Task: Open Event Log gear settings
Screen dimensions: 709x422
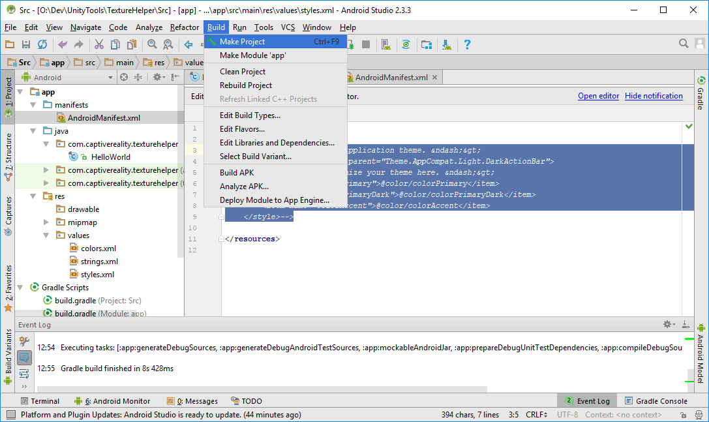Action: (669, 324)
